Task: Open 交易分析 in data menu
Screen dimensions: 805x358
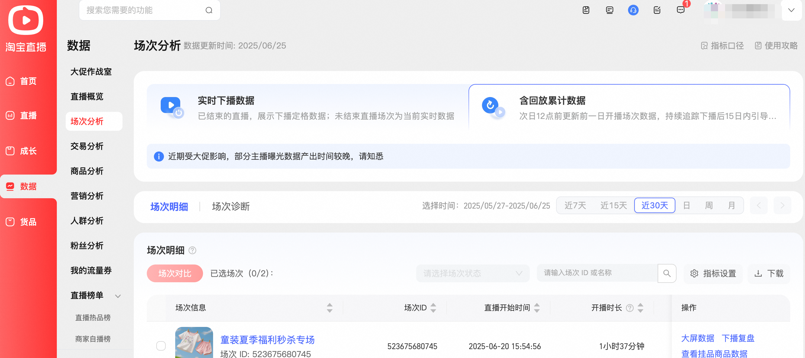Action: point(87,146)
